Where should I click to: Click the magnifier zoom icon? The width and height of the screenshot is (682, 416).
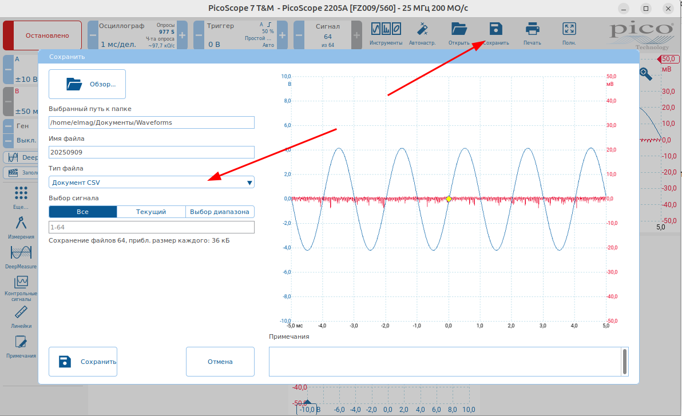pos(645,73)
